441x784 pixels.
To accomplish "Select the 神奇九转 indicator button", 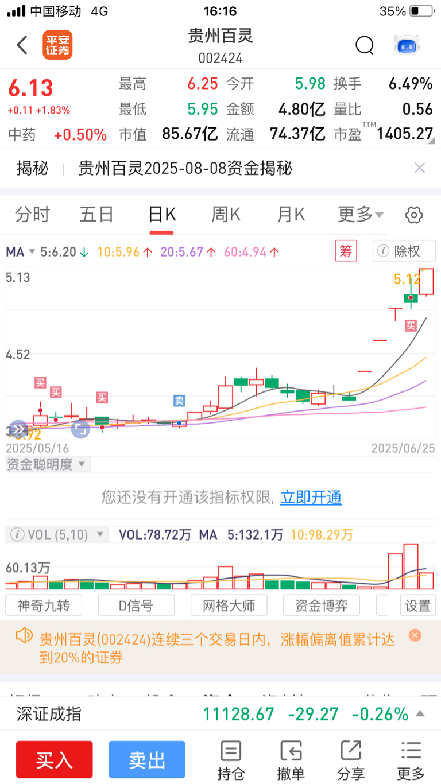I will 44,606.
